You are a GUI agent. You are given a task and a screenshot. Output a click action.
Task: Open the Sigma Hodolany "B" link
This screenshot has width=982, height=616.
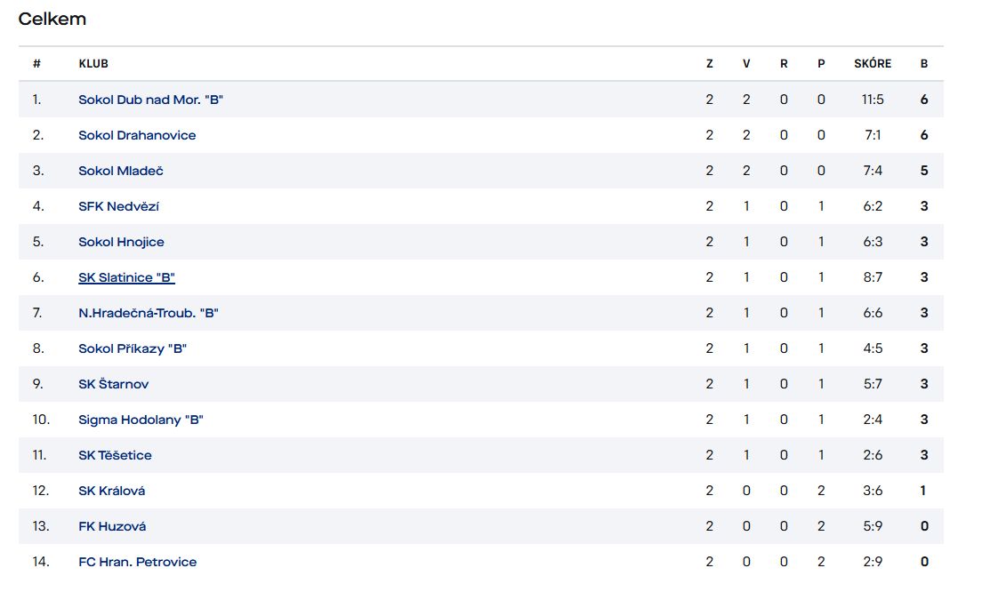pyautogui.click(x=141, y=420)
